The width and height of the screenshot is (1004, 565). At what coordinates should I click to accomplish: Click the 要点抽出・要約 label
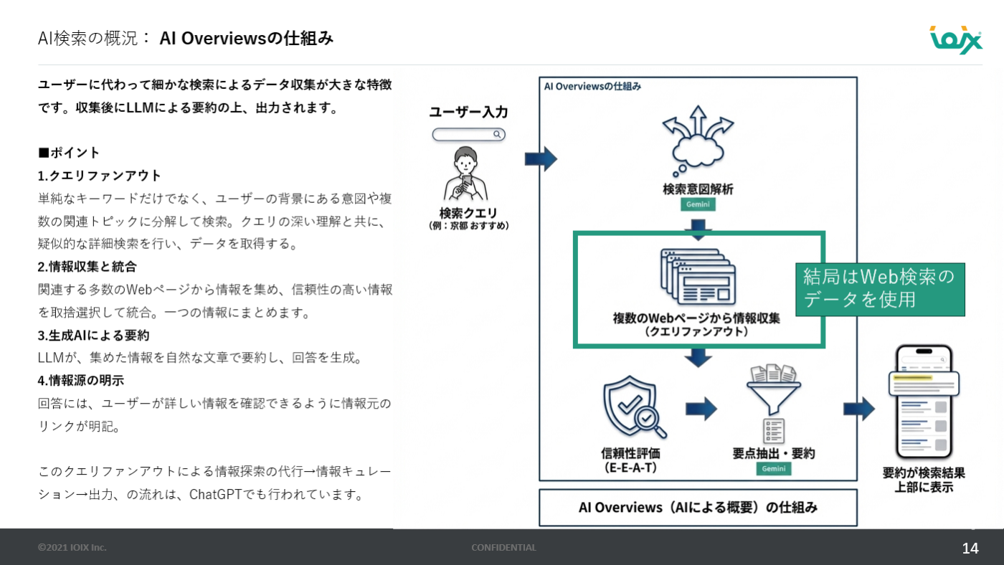(774, 453)
